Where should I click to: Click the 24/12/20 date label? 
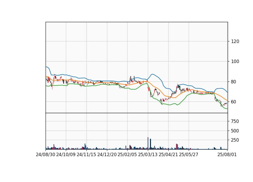(x=107, y=155)
